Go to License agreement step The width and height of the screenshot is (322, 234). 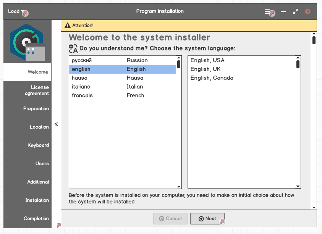(28, 90)
